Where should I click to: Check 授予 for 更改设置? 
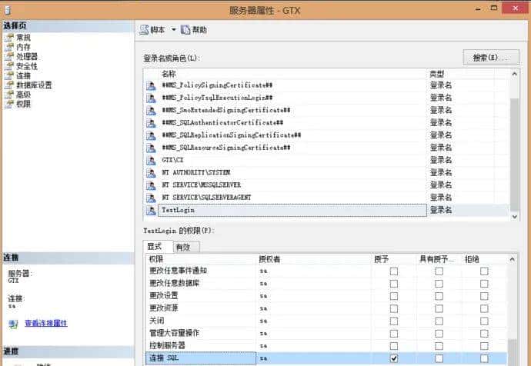coord(394,296)
